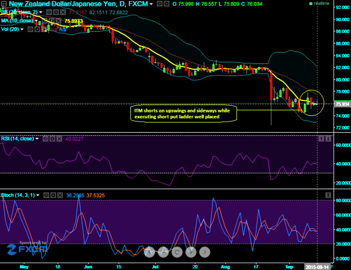Click the RSI (14, close) label
The width and height of the screenshot is (351, 270).
pyautogui.click(x=17, y=139)
